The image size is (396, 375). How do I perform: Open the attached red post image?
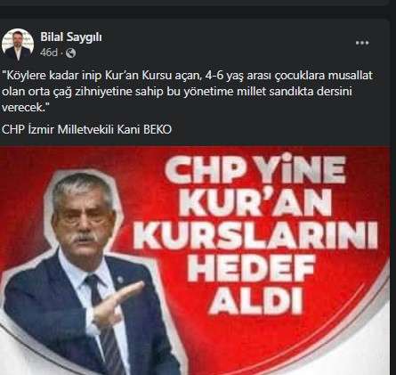click(x=195, y=260)
